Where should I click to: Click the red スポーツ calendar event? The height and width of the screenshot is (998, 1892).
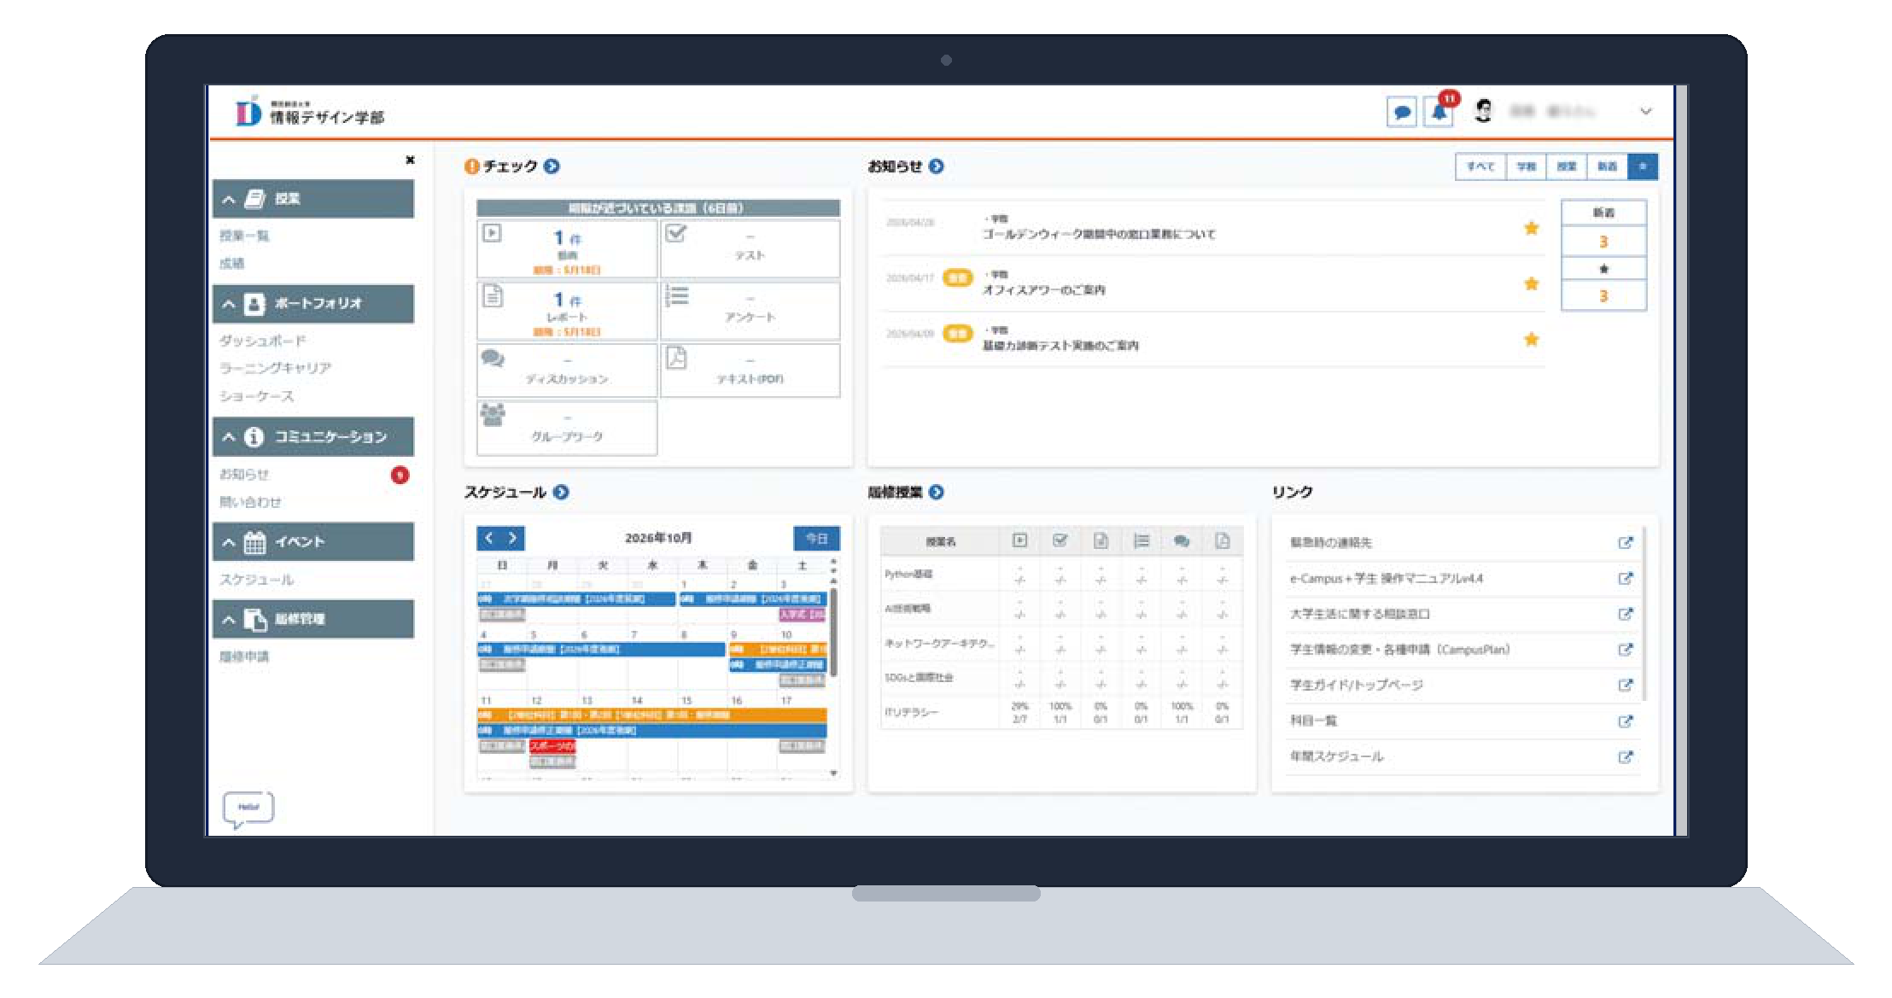[552, 746]
